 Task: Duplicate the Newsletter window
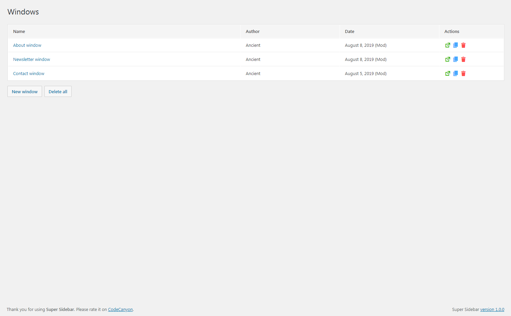coord(456,59)
